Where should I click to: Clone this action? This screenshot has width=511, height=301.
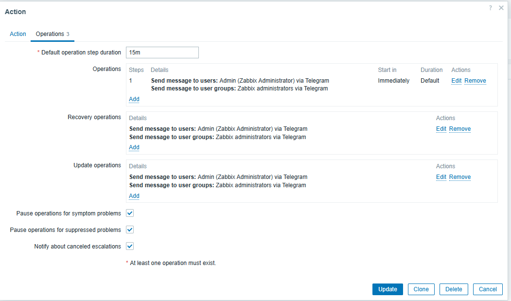pyautogui.click(x=421, y=289)
